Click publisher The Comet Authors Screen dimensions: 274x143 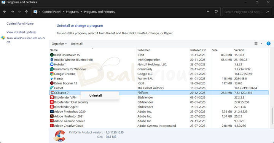click(150, 88)
